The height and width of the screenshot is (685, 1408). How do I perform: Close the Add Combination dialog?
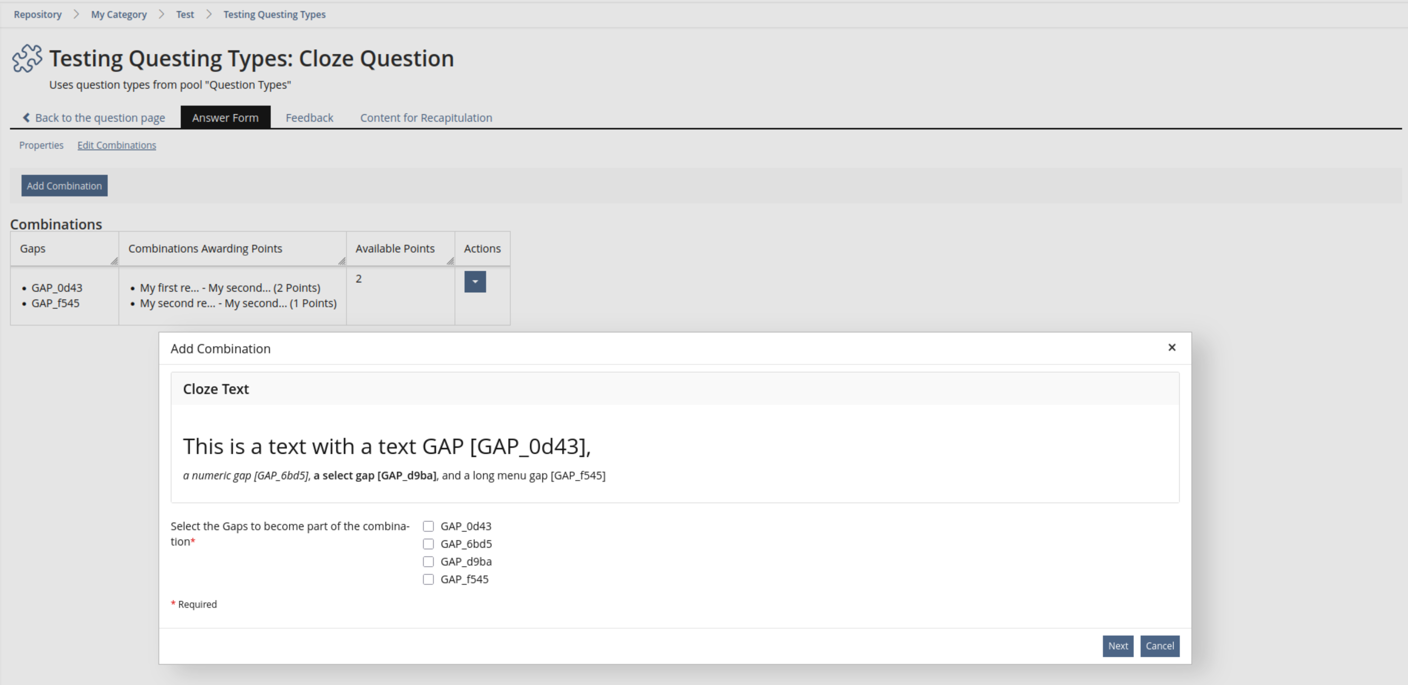point(1171,348)
